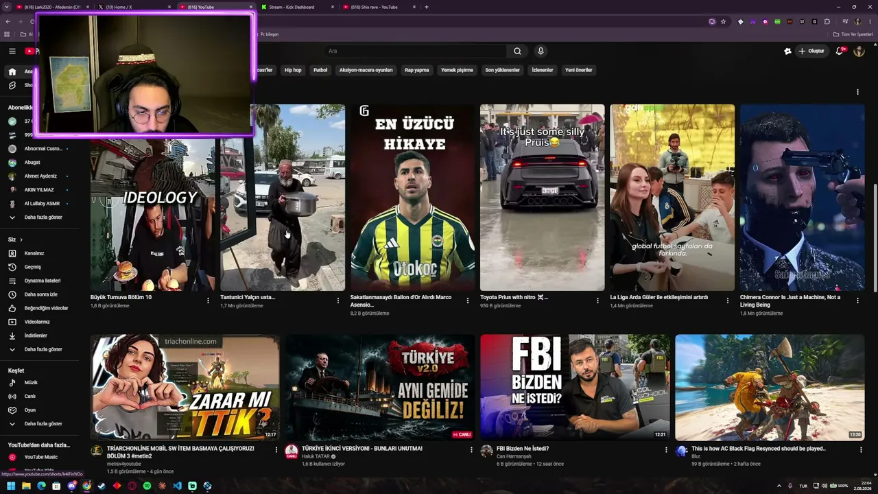Open Müzik in the Keşfet section
The height and width of the screenshot is (494, 878).
coord(31,383)
